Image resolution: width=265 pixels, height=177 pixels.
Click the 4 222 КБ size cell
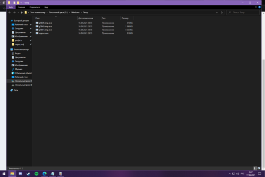click(129, 30)
